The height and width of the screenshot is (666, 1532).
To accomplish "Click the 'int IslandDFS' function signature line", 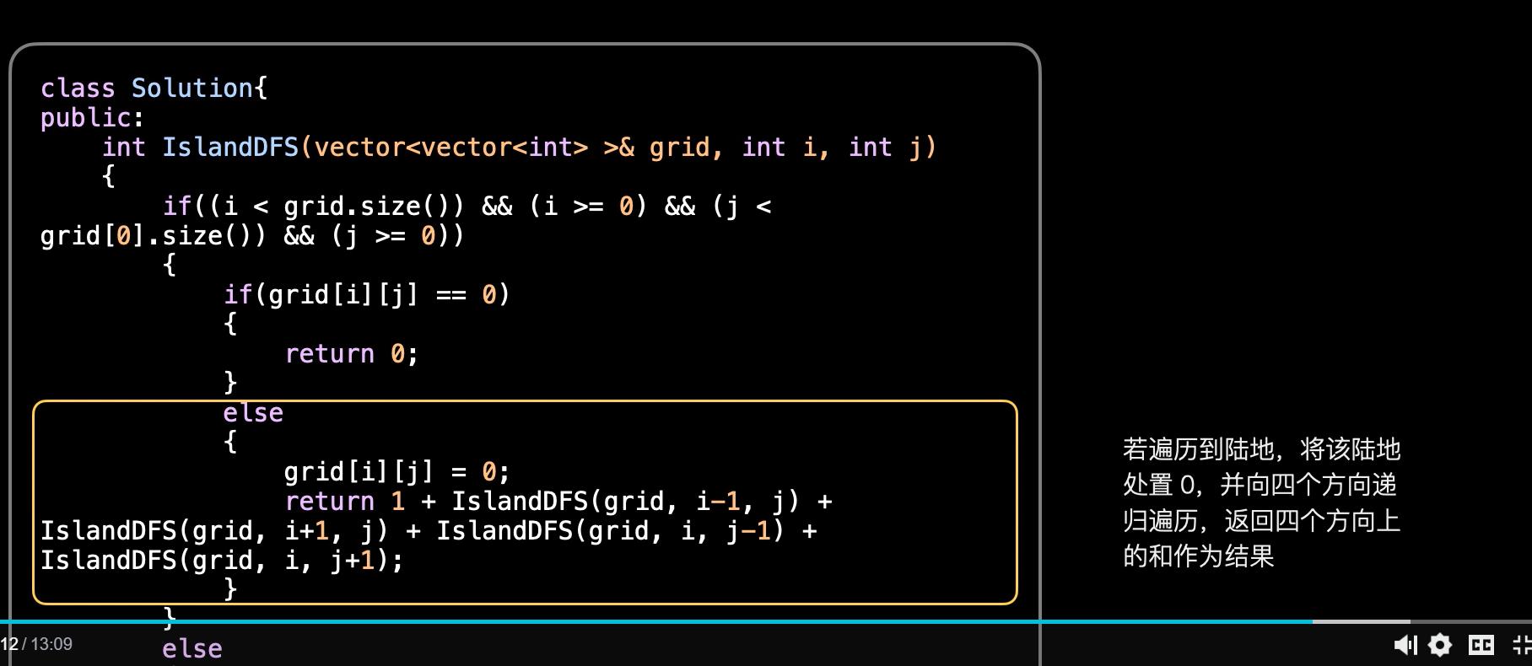I will tap(519, 147).
